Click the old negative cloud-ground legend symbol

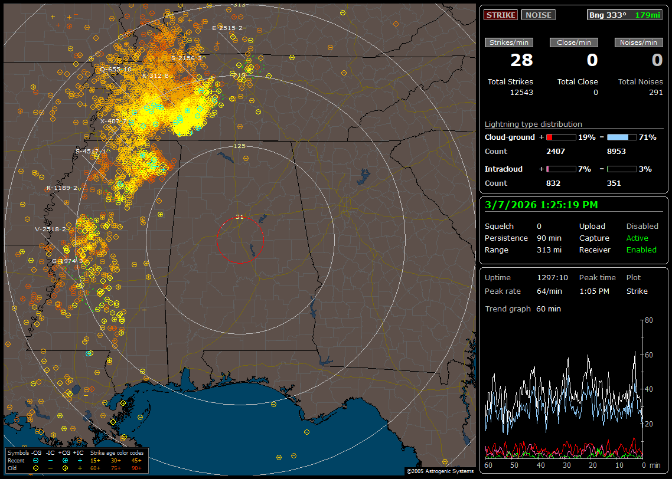37,468
